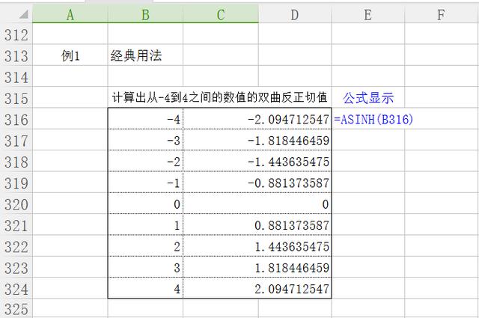The height and width of the screenshot is (318, 479).
Task: Select row 312 header
Action: 16,34
